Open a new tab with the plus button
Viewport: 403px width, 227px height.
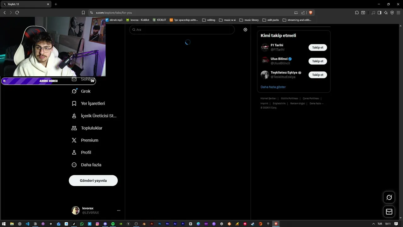point(56,4)
